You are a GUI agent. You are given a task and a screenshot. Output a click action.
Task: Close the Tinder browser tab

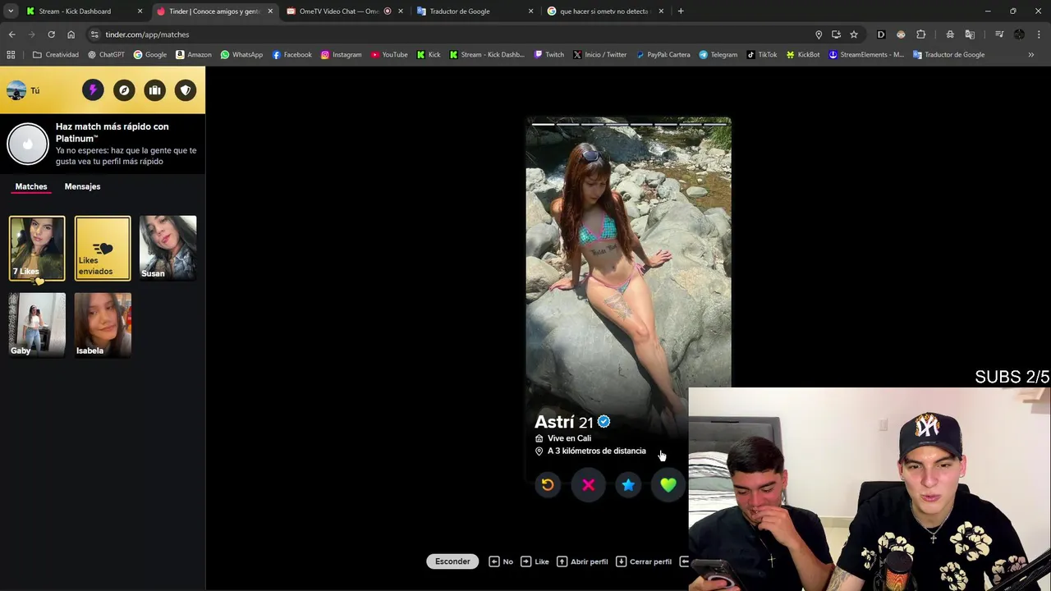tap(270, 11)
